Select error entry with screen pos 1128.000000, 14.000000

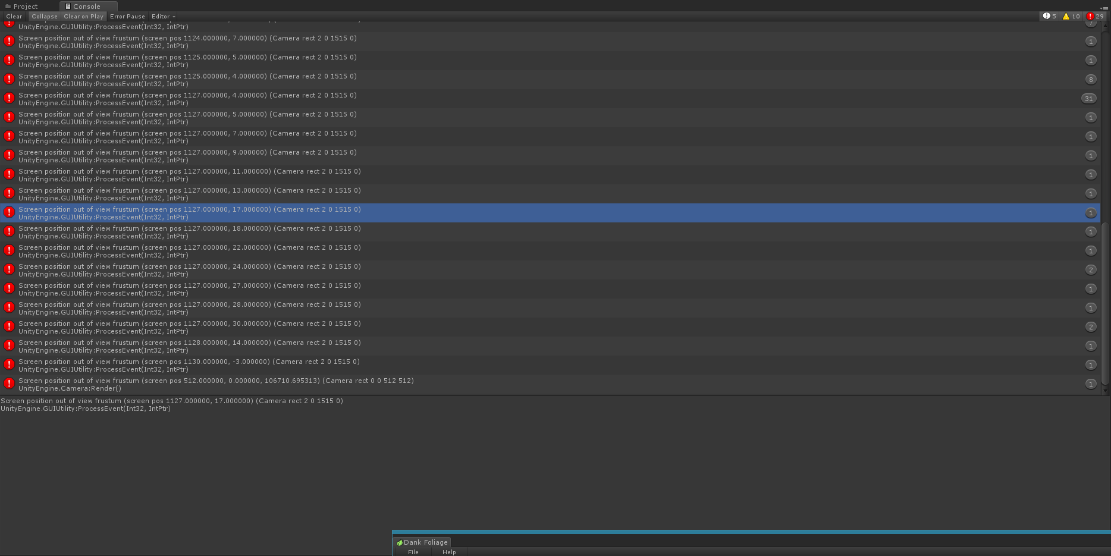tap(189, 346)
